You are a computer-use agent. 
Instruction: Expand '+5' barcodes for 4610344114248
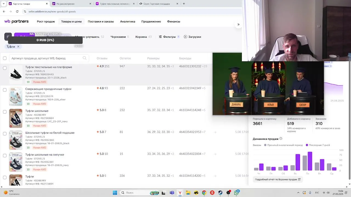pos(203,110)
